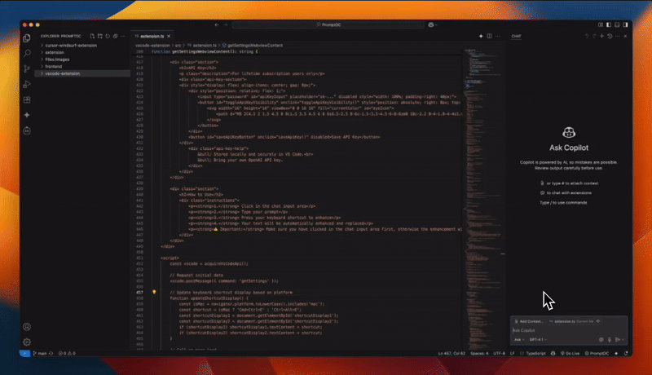Open the robot-face icon view in activity bar
652x375 pixels.
point(27,130)
